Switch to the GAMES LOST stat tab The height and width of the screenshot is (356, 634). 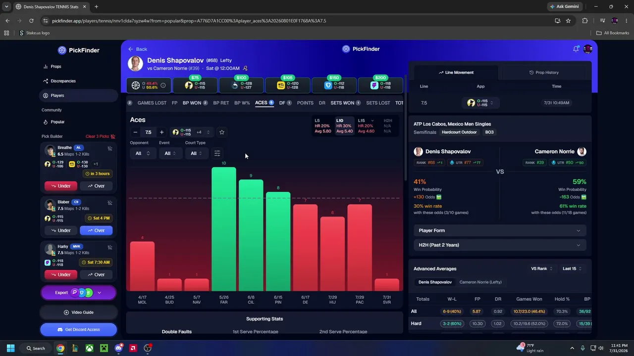point(152,103)
